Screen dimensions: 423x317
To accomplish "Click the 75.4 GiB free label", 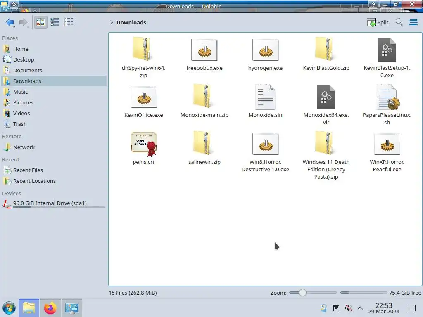I will [405, 293].
